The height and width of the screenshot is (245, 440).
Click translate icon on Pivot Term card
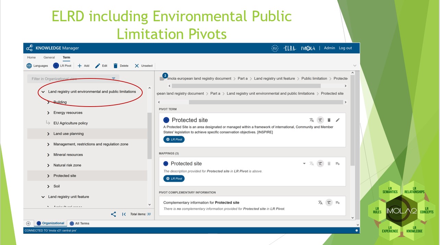312,120
